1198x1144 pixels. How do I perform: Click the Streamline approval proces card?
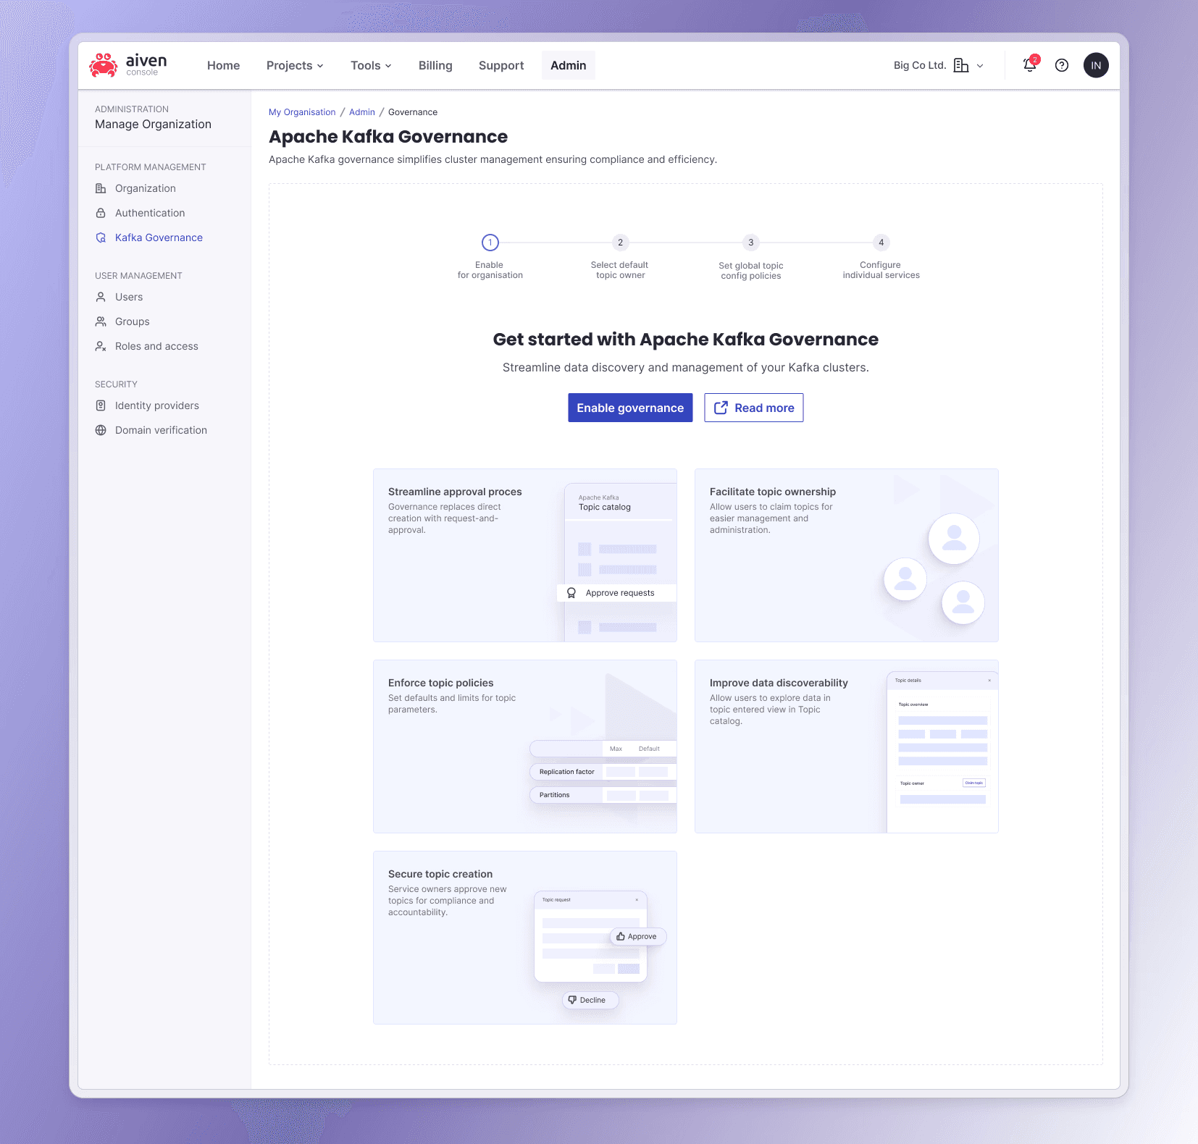point(525,555)
